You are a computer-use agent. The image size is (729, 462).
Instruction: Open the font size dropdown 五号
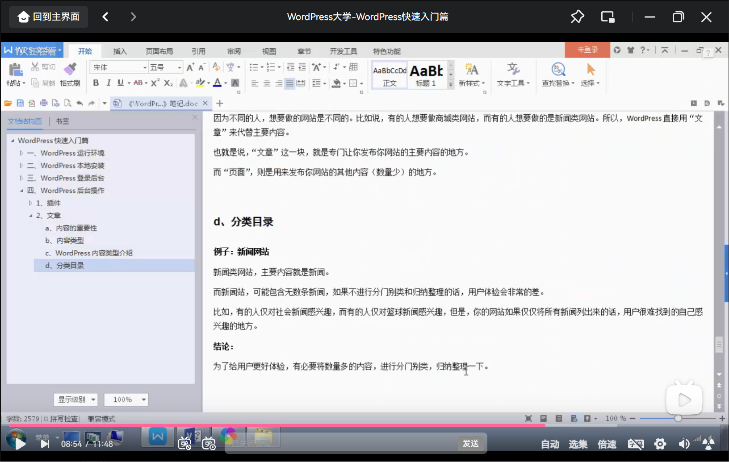coord(166,67)
